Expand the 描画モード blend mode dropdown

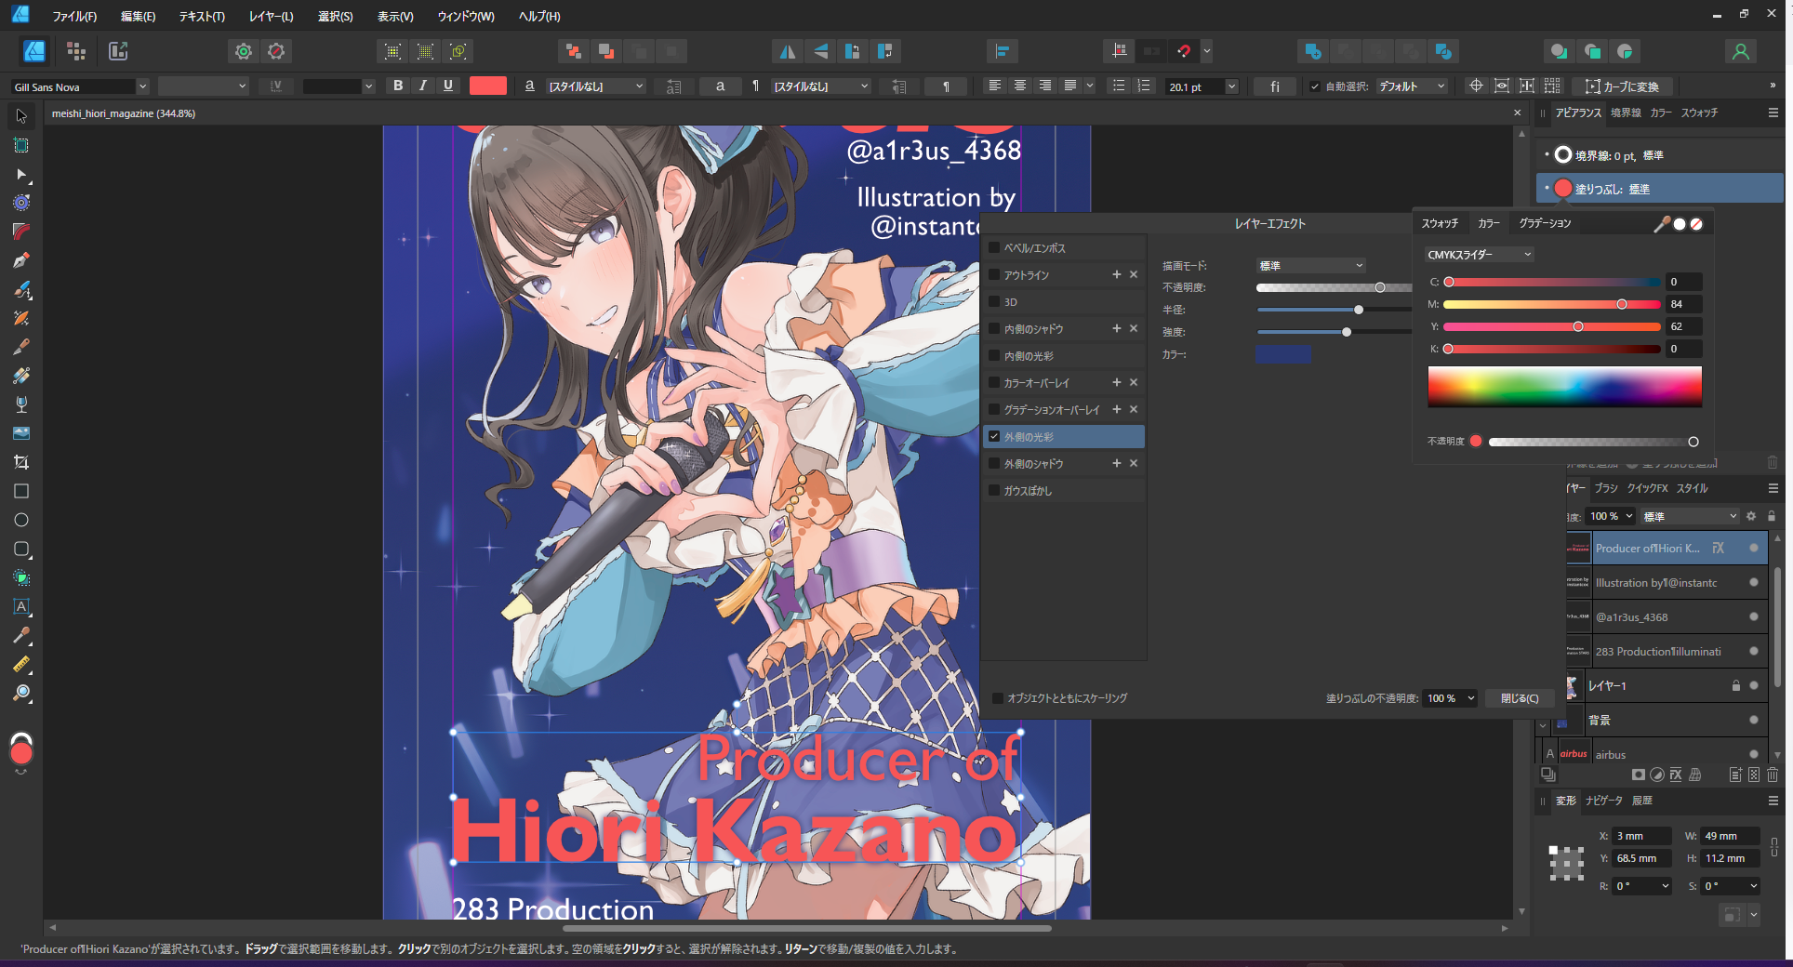tap(1310, 266)
